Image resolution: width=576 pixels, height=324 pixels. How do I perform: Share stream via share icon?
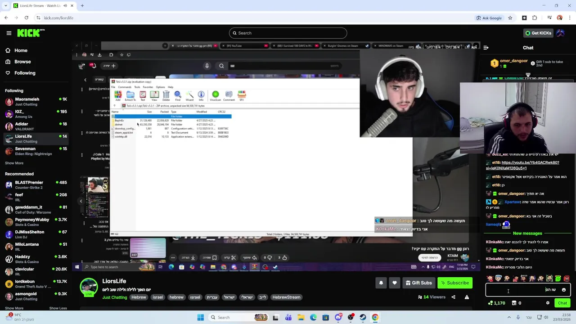click(x=453, y=297)
